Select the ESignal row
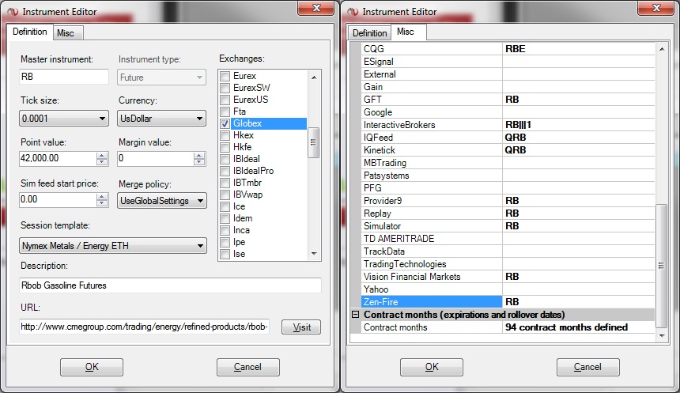 point(508,62)
